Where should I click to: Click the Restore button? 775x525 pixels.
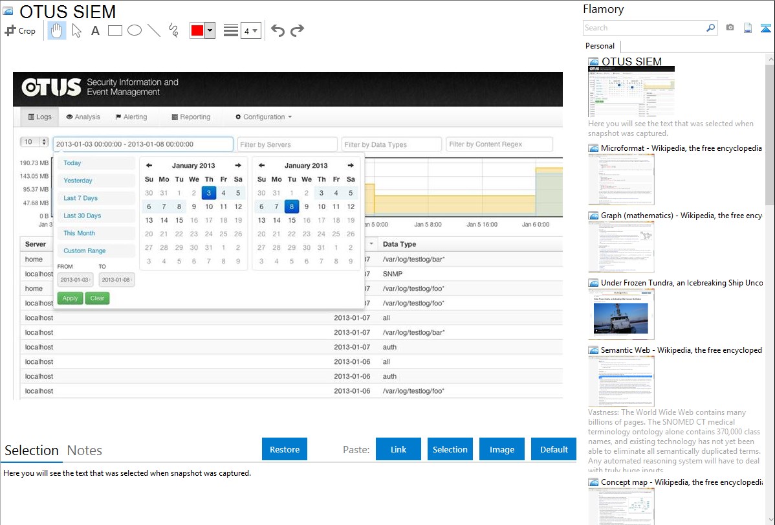point(285,449)
